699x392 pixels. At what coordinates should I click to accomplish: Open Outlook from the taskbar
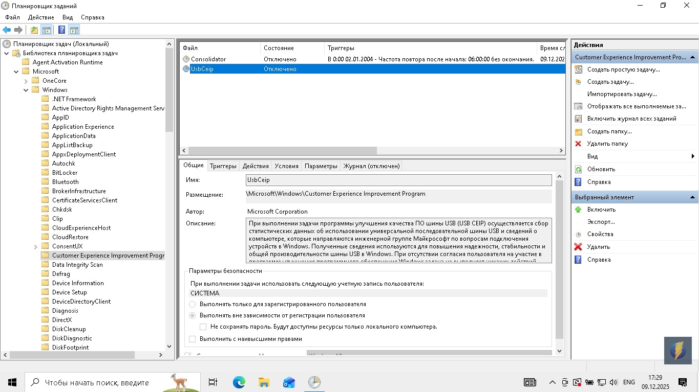tap(289, 382)
